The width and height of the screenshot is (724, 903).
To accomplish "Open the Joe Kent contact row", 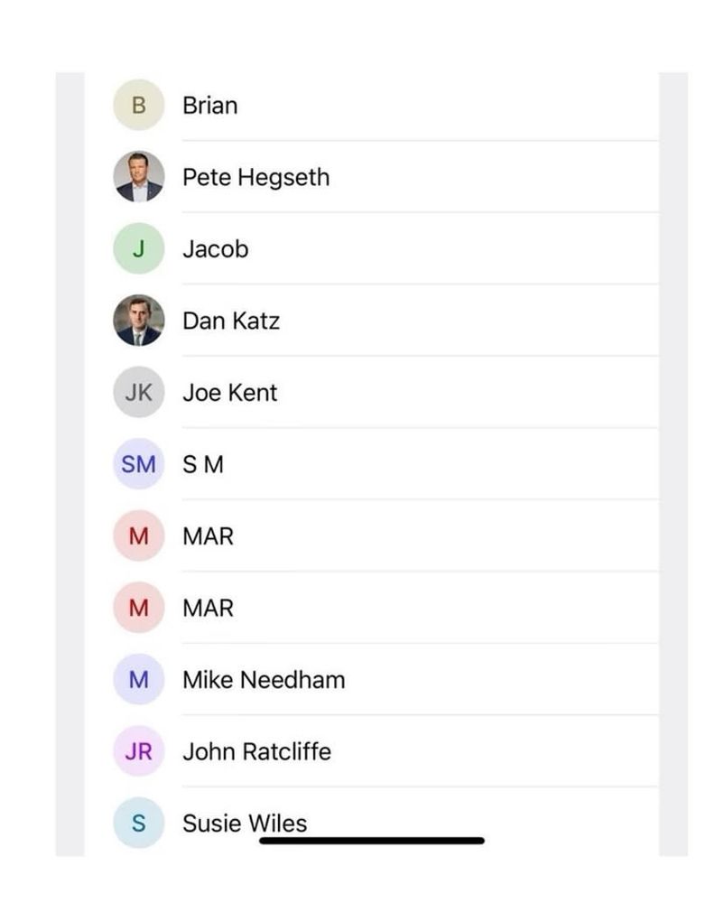I will click(229, 393).
